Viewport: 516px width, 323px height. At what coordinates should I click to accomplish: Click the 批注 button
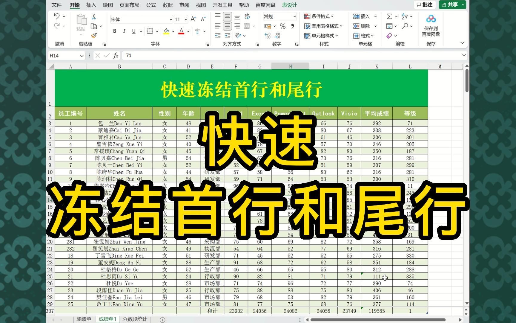pos(425,5)
